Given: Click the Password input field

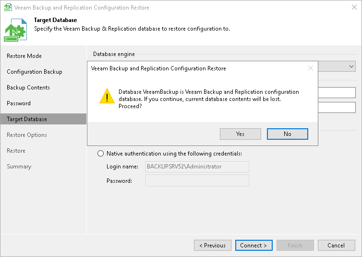Looking at the screenshot, I should (197, 180).
